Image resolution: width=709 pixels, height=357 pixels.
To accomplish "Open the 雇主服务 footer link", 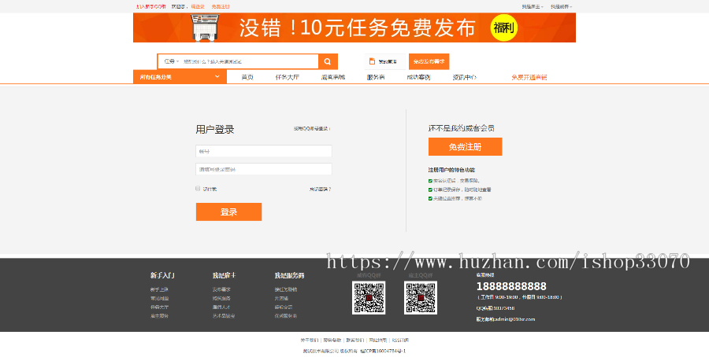I will point(159,316).
